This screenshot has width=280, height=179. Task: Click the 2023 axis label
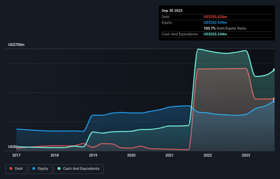[246, 155]
